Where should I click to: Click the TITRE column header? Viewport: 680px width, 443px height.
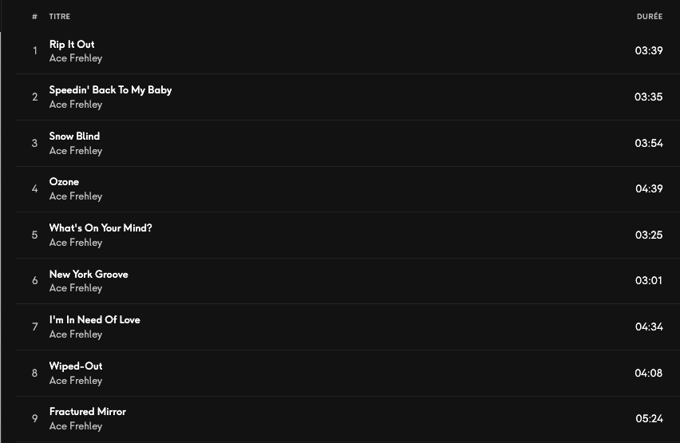coord(60,17)
